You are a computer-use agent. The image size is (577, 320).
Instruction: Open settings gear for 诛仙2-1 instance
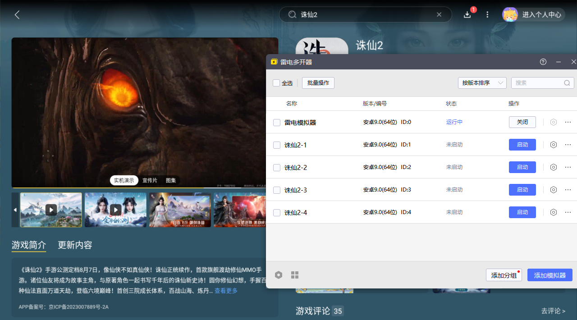[554, 144]
